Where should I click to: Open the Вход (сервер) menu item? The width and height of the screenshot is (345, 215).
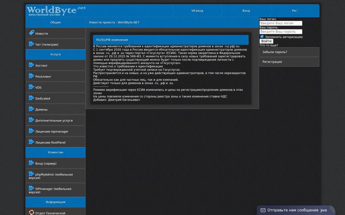click(56, 163)
